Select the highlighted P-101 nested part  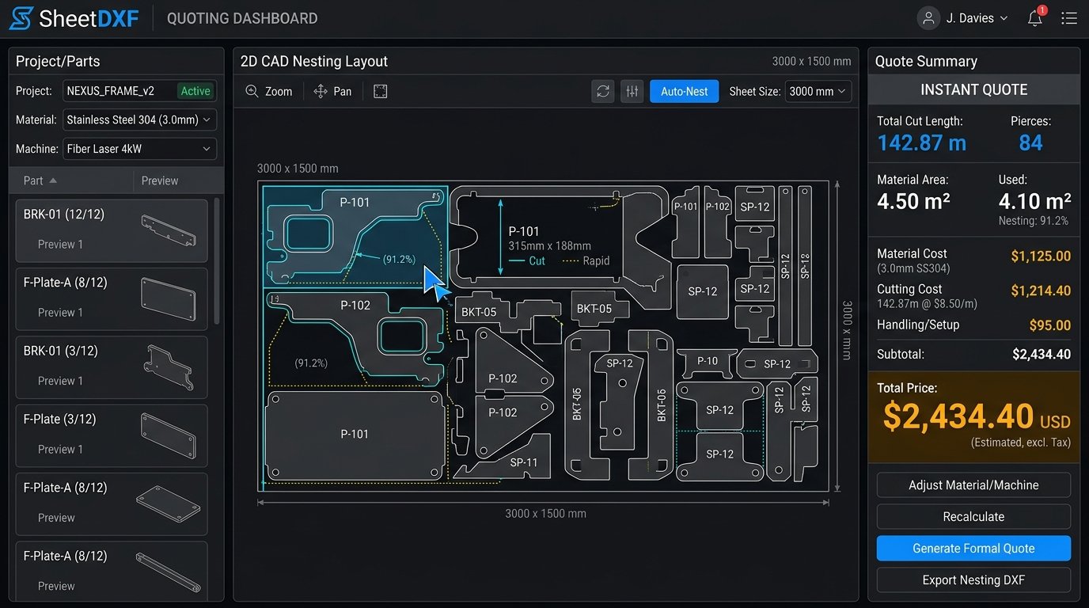[x=355, y=236]
